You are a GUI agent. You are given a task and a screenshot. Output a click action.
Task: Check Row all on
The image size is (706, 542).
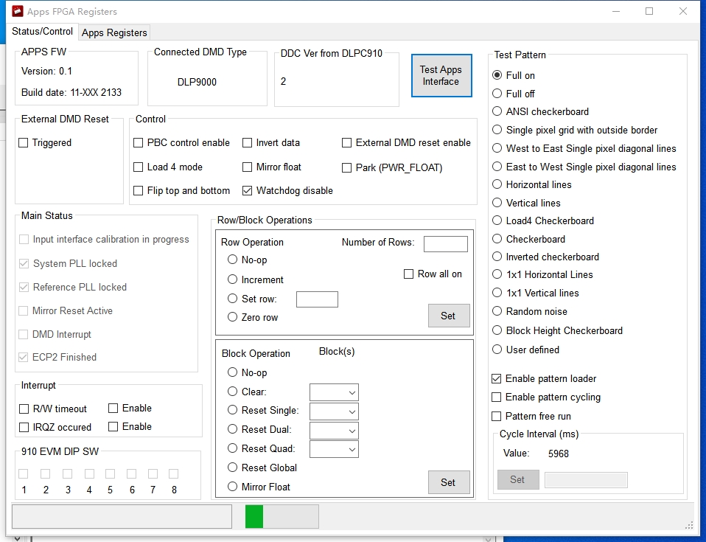pos(408,274)
